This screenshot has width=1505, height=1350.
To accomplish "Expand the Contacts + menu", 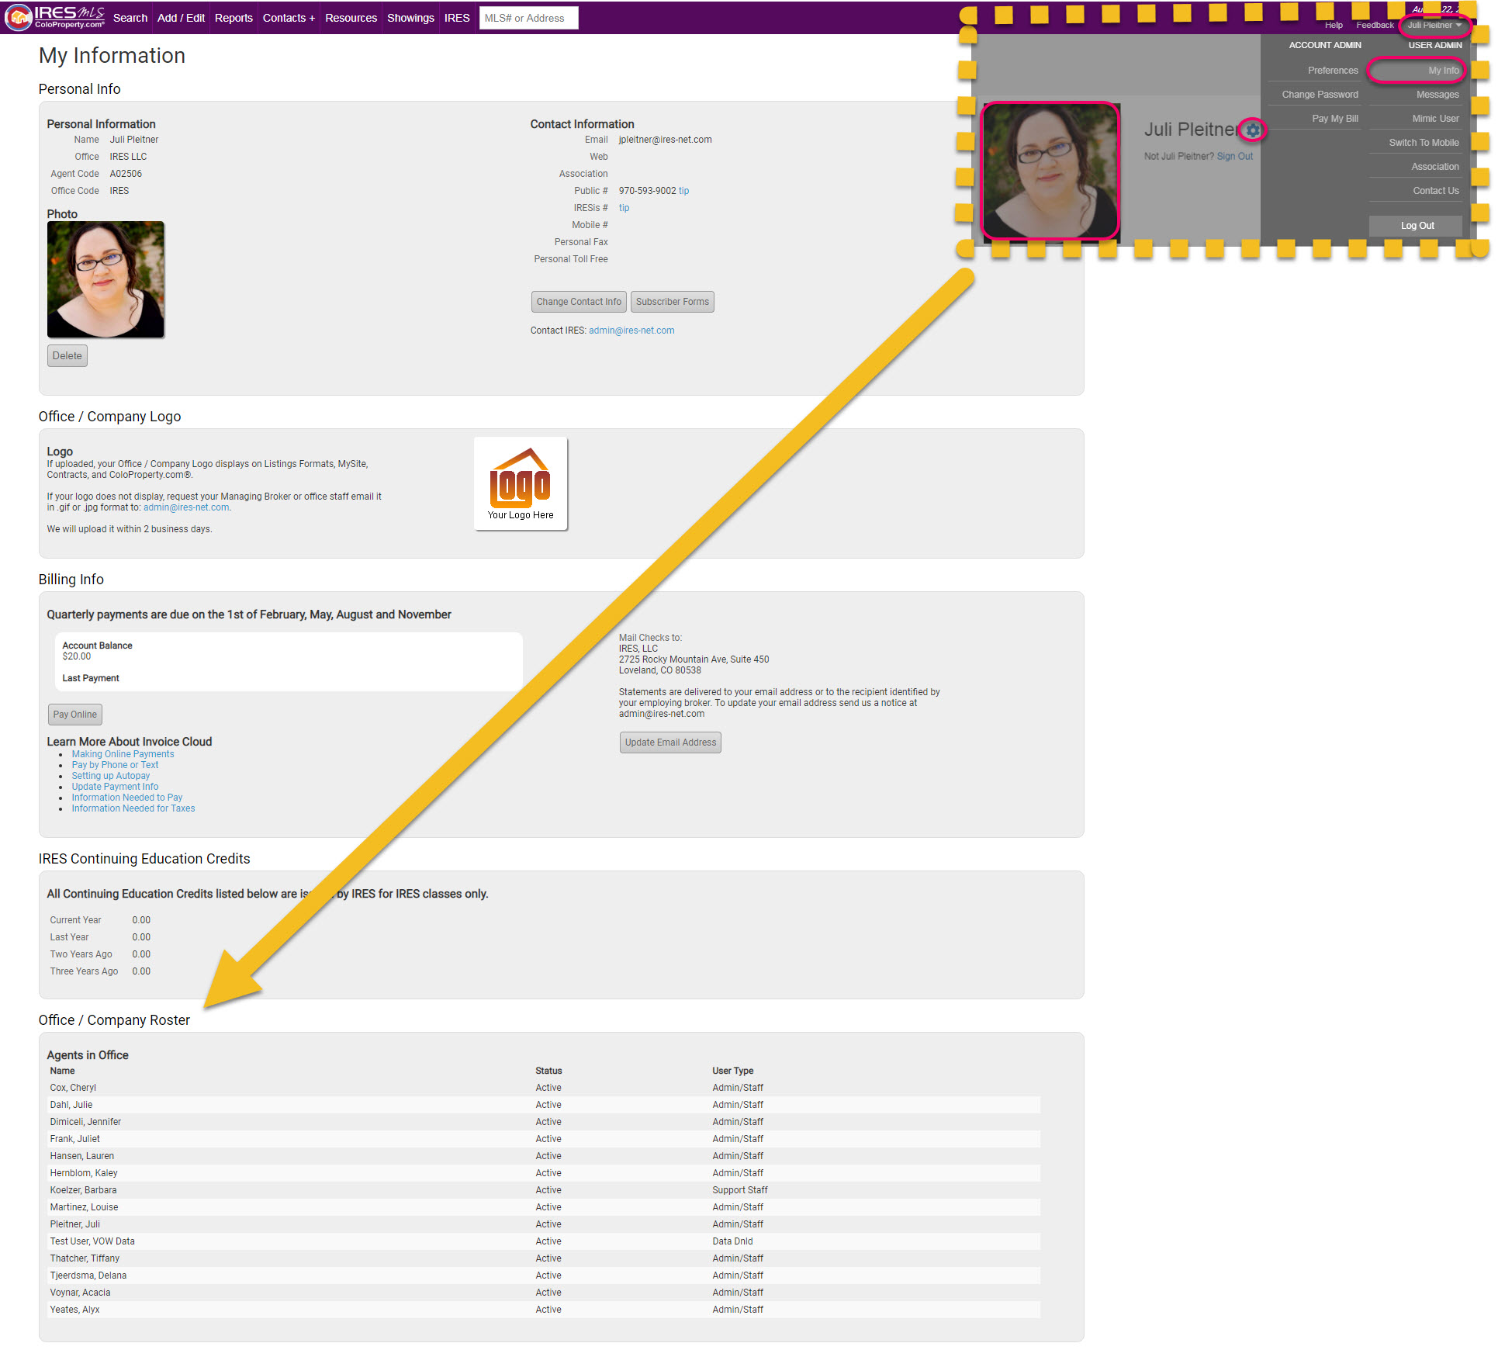I will [289, 18].
